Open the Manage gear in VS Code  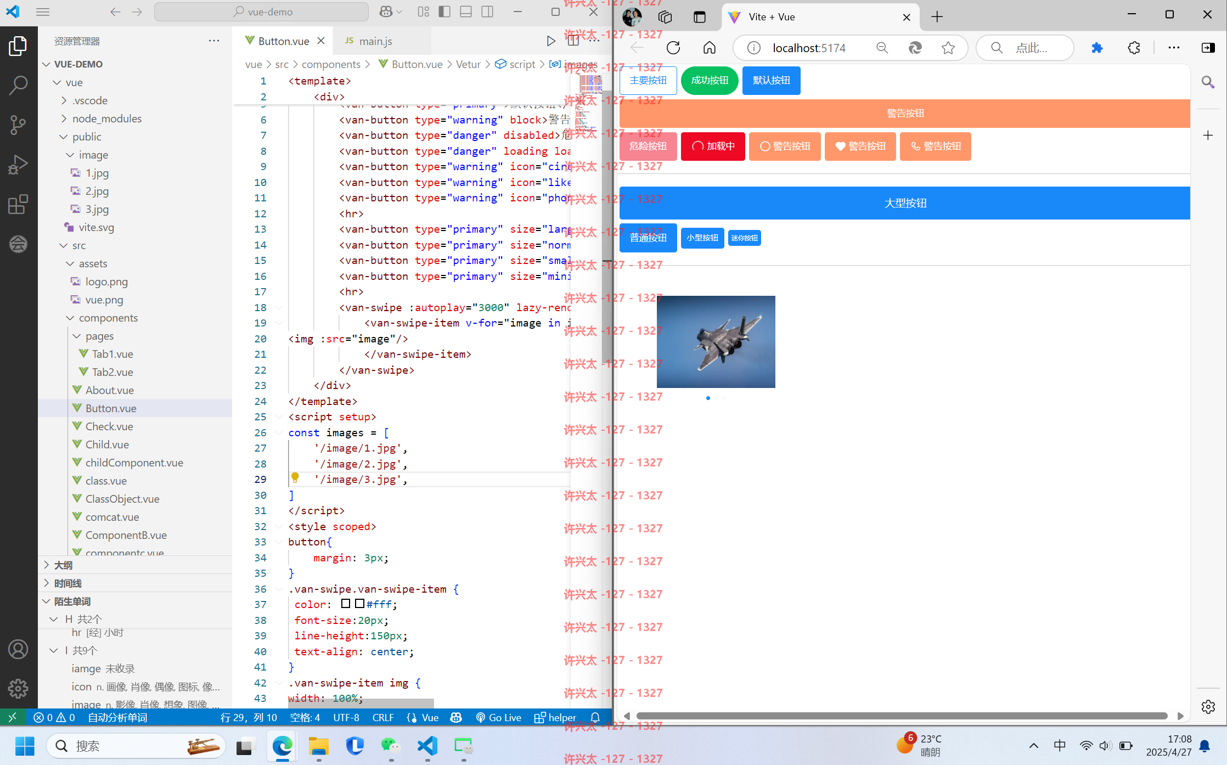pyautogui.click(x=18, y=688)
